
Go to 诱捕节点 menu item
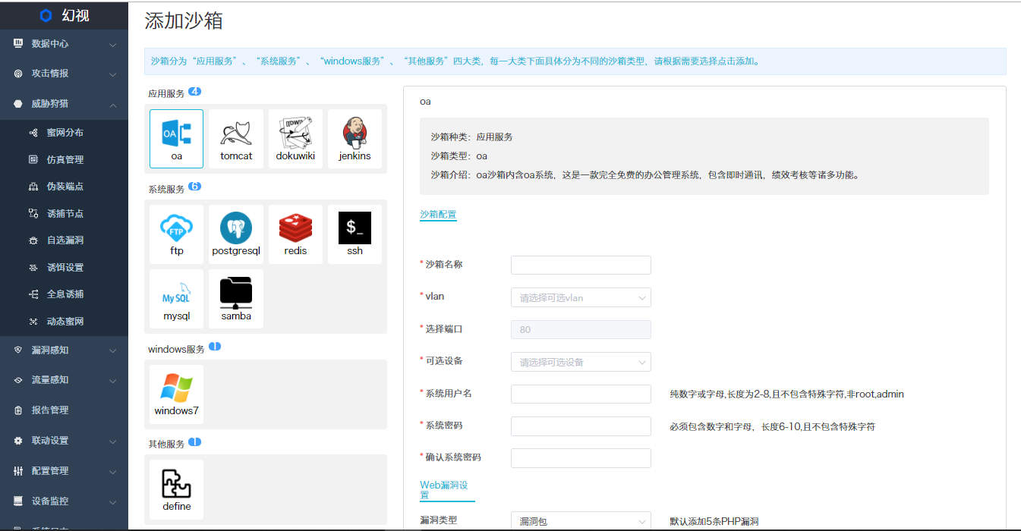(65, 213)
